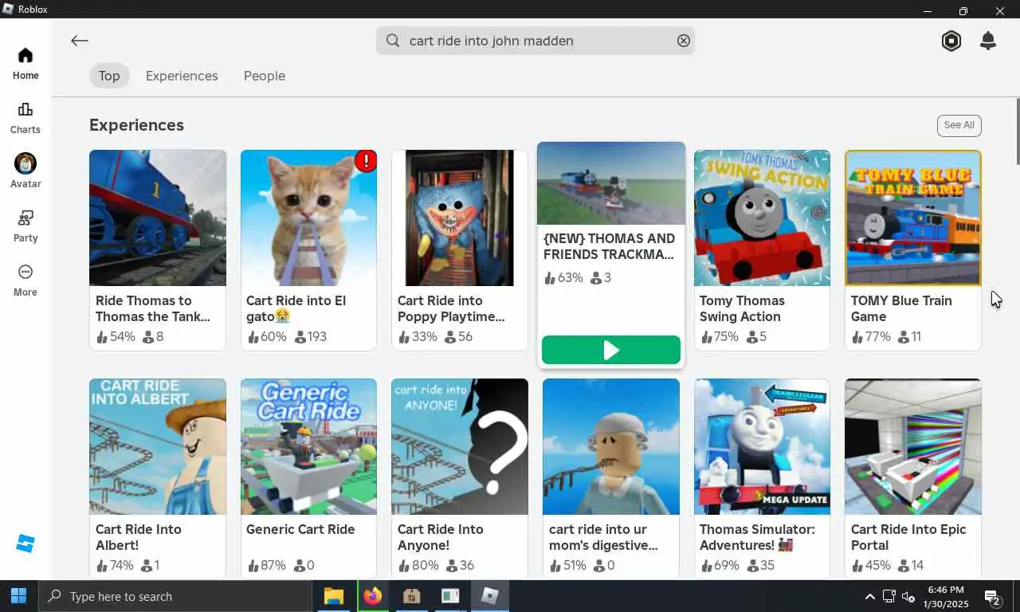The height and width of the screenshot is (612, 1020).
Task: Open the Avatar page in the sidebar
Action: click(x=25, y=171)
